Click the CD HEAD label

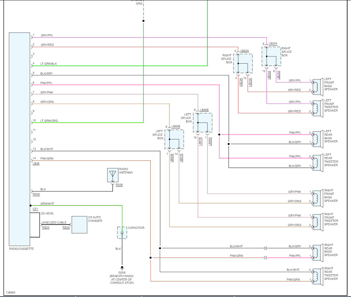[x=47, y=213]
